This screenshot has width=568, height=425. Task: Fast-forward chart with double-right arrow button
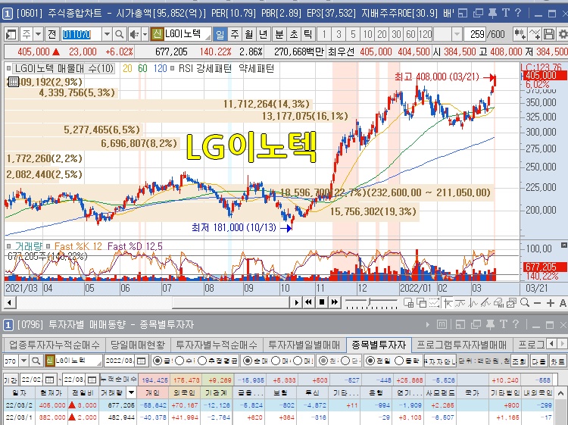coord(334,302)
